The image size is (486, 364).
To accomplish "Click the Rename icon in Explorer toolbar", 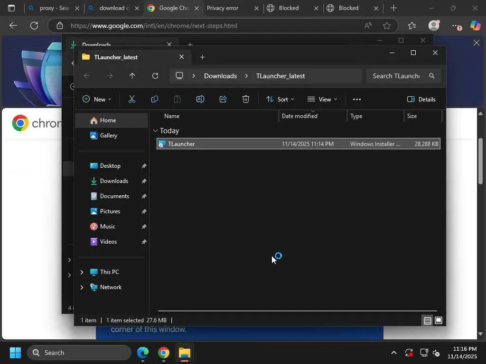I will click(200, 99).
